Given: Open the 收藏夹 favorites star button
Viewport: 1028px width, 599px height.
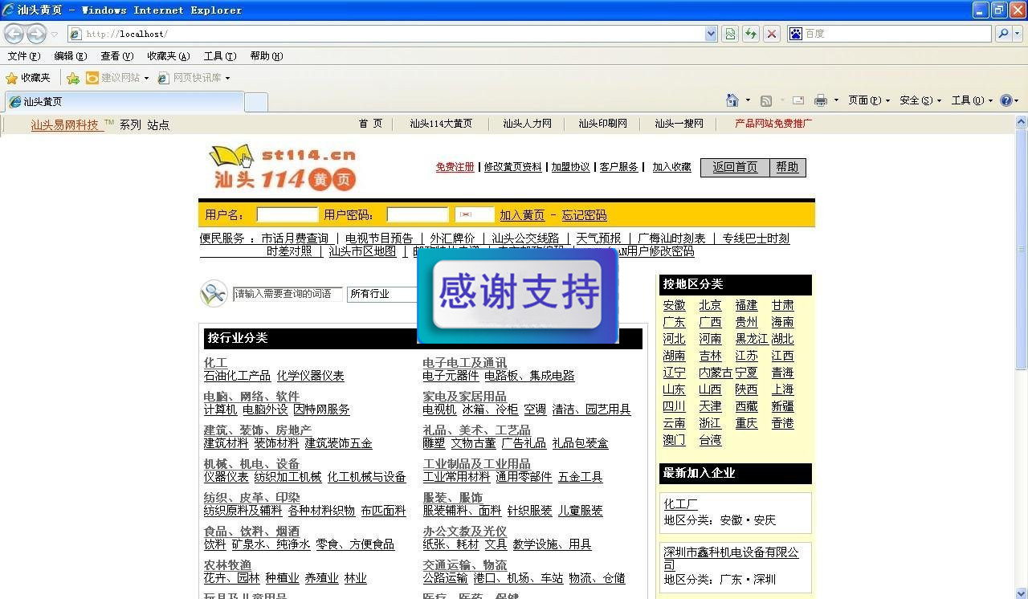Looking at the screenshot, I should (x=28, y=78).
